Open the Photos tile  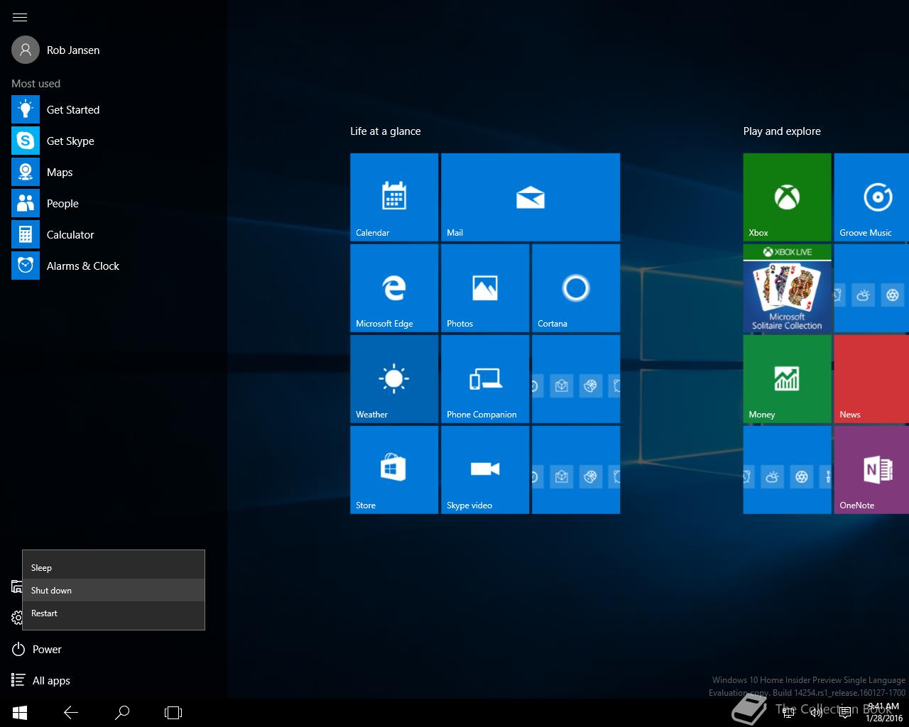(485, 288)
